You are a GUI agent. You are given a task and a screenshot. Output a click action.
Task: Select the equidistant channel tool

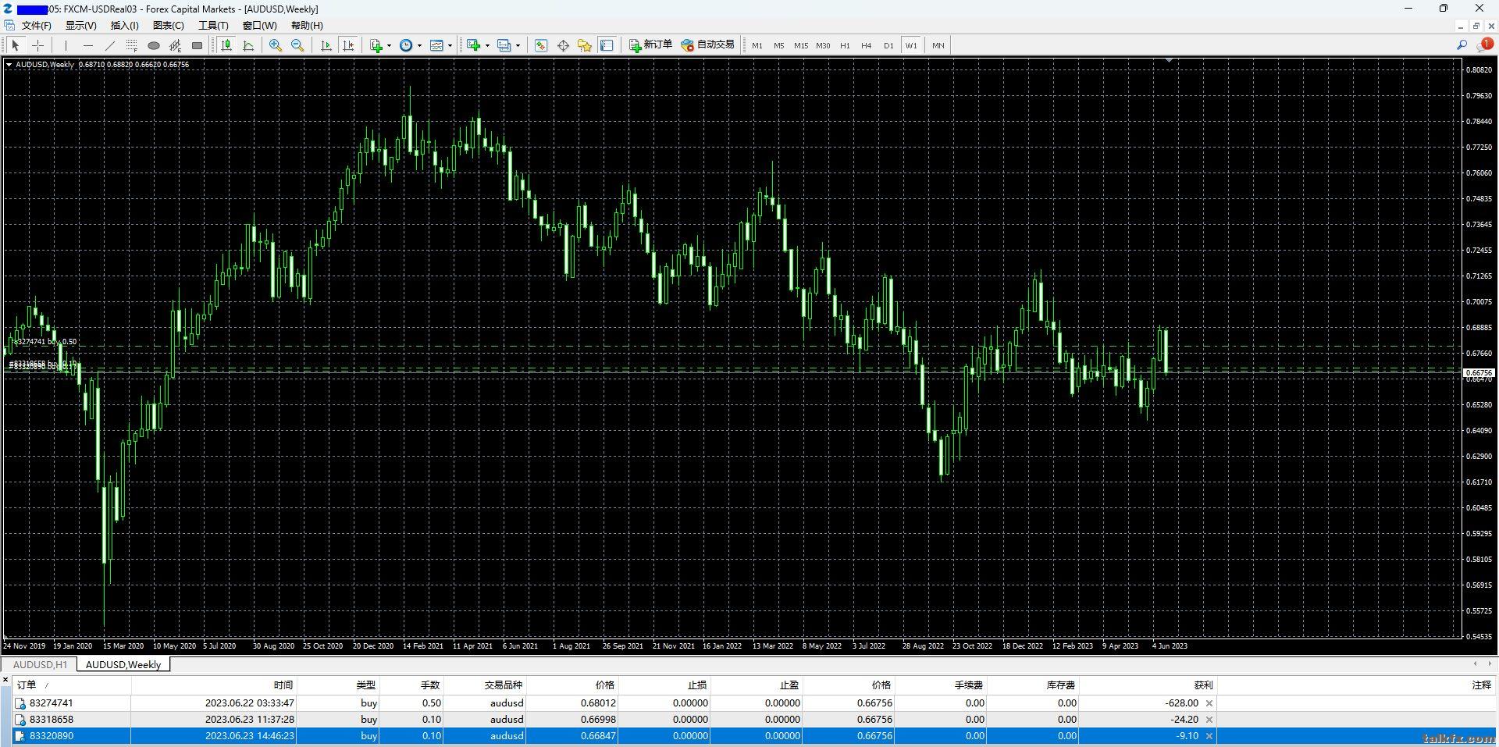(x=176, y=45)
